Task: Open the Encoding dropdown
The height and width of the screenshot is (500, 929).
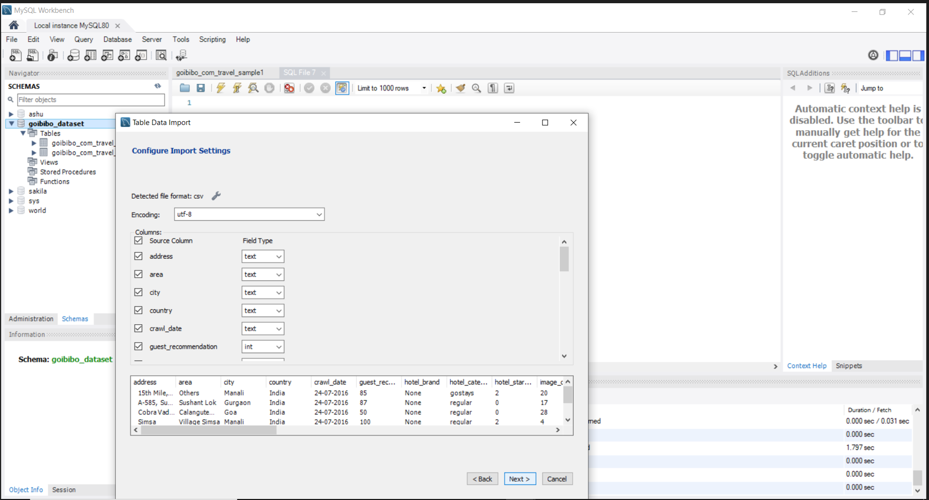Action: (x=318, y=214)
